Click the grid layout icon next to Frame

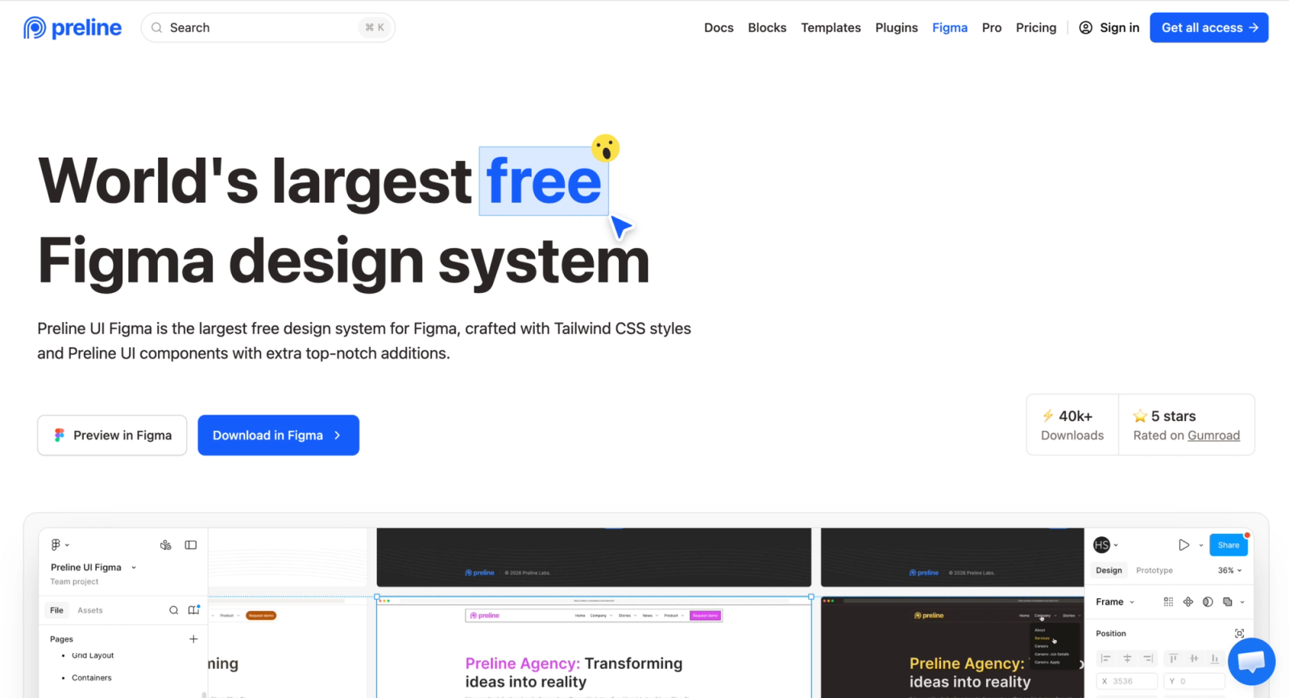pyautogui.click(x=1168, y=602)
